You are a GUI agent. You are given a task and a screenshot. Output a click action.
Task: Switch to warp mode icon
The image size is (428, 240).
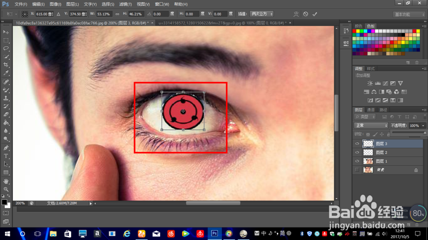pos(296,14)
